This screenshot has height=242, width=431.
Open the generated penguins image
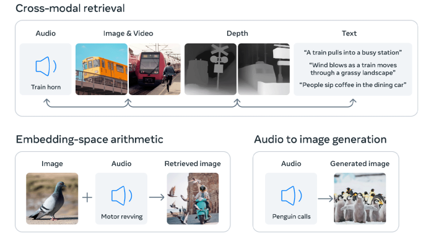(x=360, y=198)
